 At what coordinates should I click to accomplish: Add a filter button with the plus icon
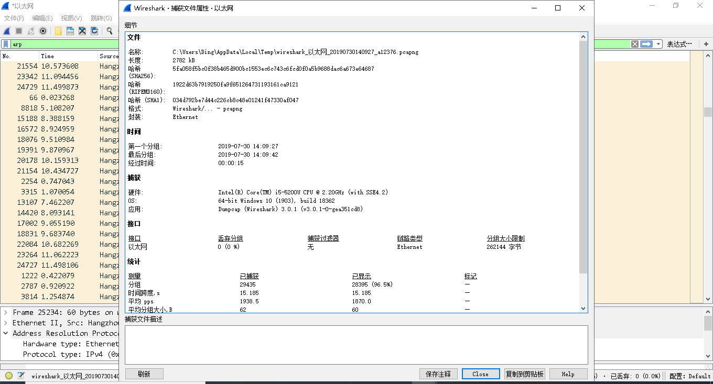706,44
